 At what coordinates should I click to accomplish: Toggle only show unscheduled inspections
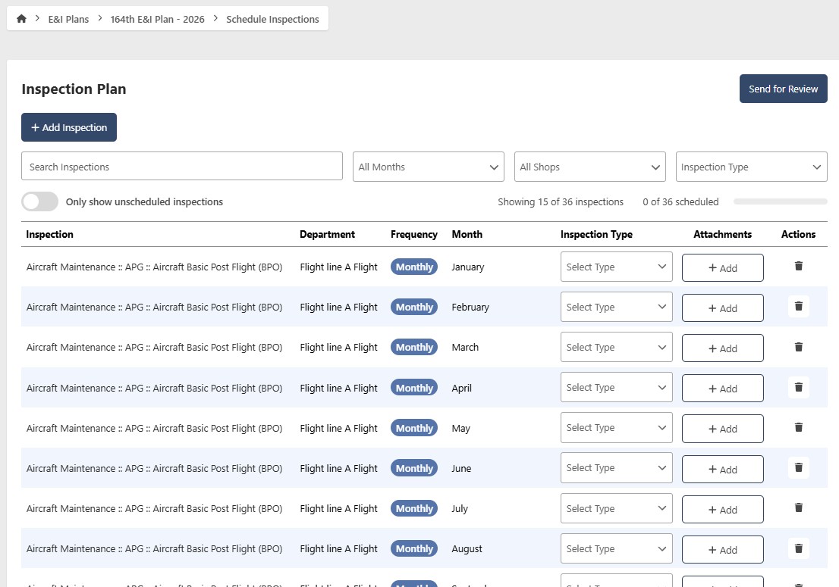(39, 201)
